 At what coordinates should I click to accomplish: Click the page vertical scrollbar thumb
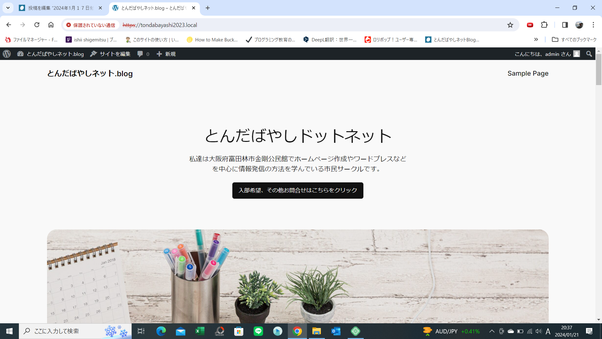click(598, 70)
